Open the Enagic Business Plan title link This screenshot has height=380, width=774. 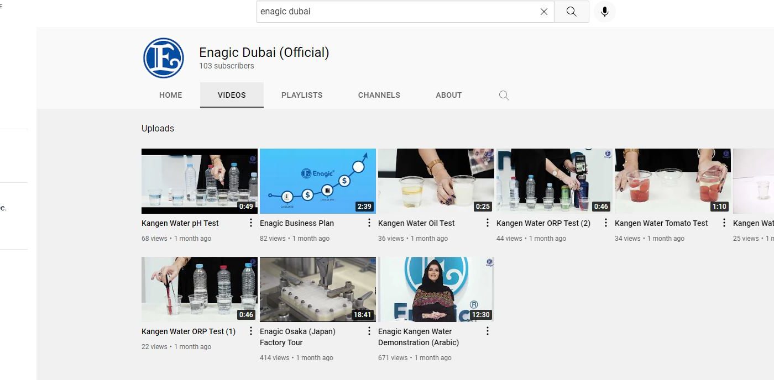[x=297, y=223]
